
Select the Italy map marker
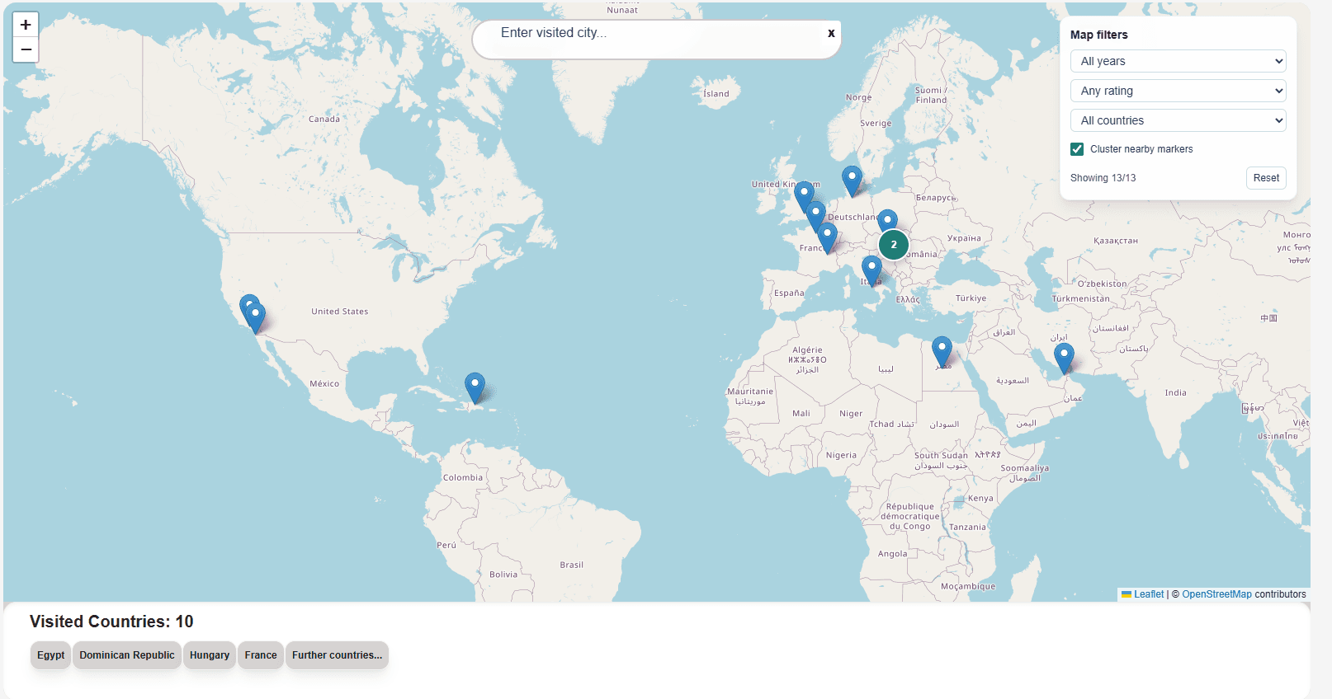click(x=871, y=271)
